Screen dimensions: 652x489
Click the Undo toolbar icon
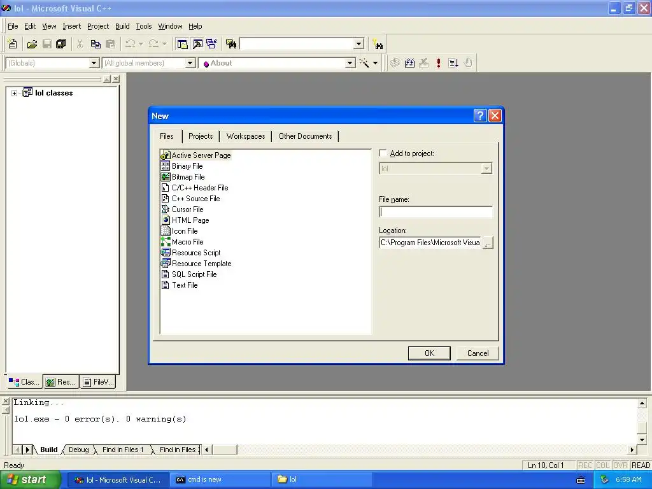130,44
